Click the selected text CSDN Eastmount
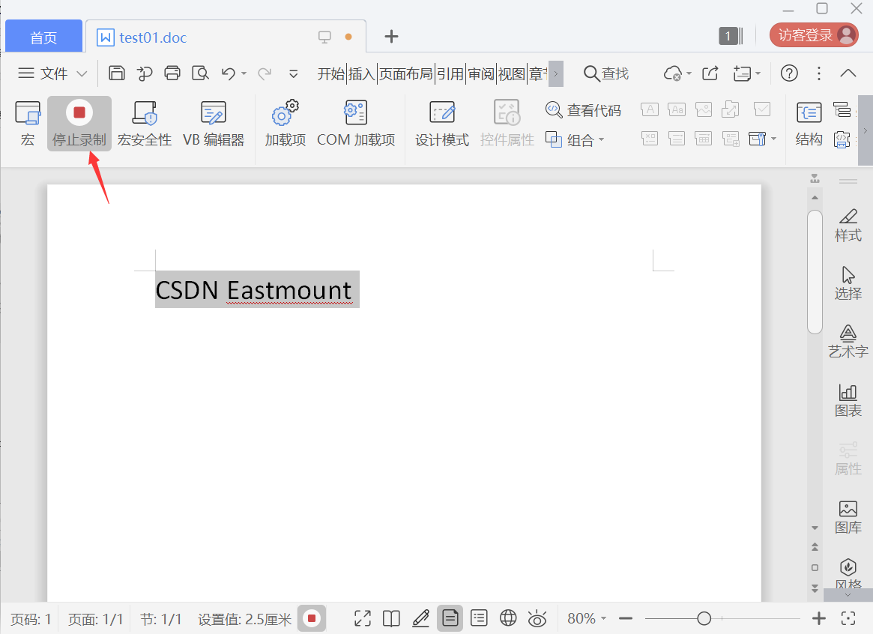Image resolution: width=873 pixels, height=634 pixels. pos(253,290)
